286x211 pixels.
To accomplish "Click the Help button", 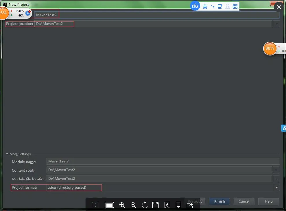I will [268, 201].
